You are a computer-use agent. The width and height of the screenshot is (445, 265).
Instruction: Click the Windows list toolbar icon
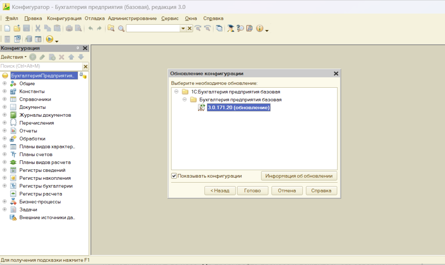(219, 28)
